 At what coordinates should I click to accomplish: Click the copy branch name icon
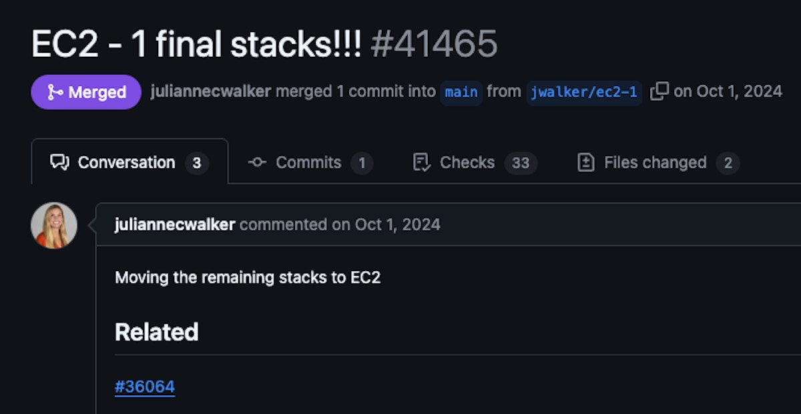coord(659,91)
